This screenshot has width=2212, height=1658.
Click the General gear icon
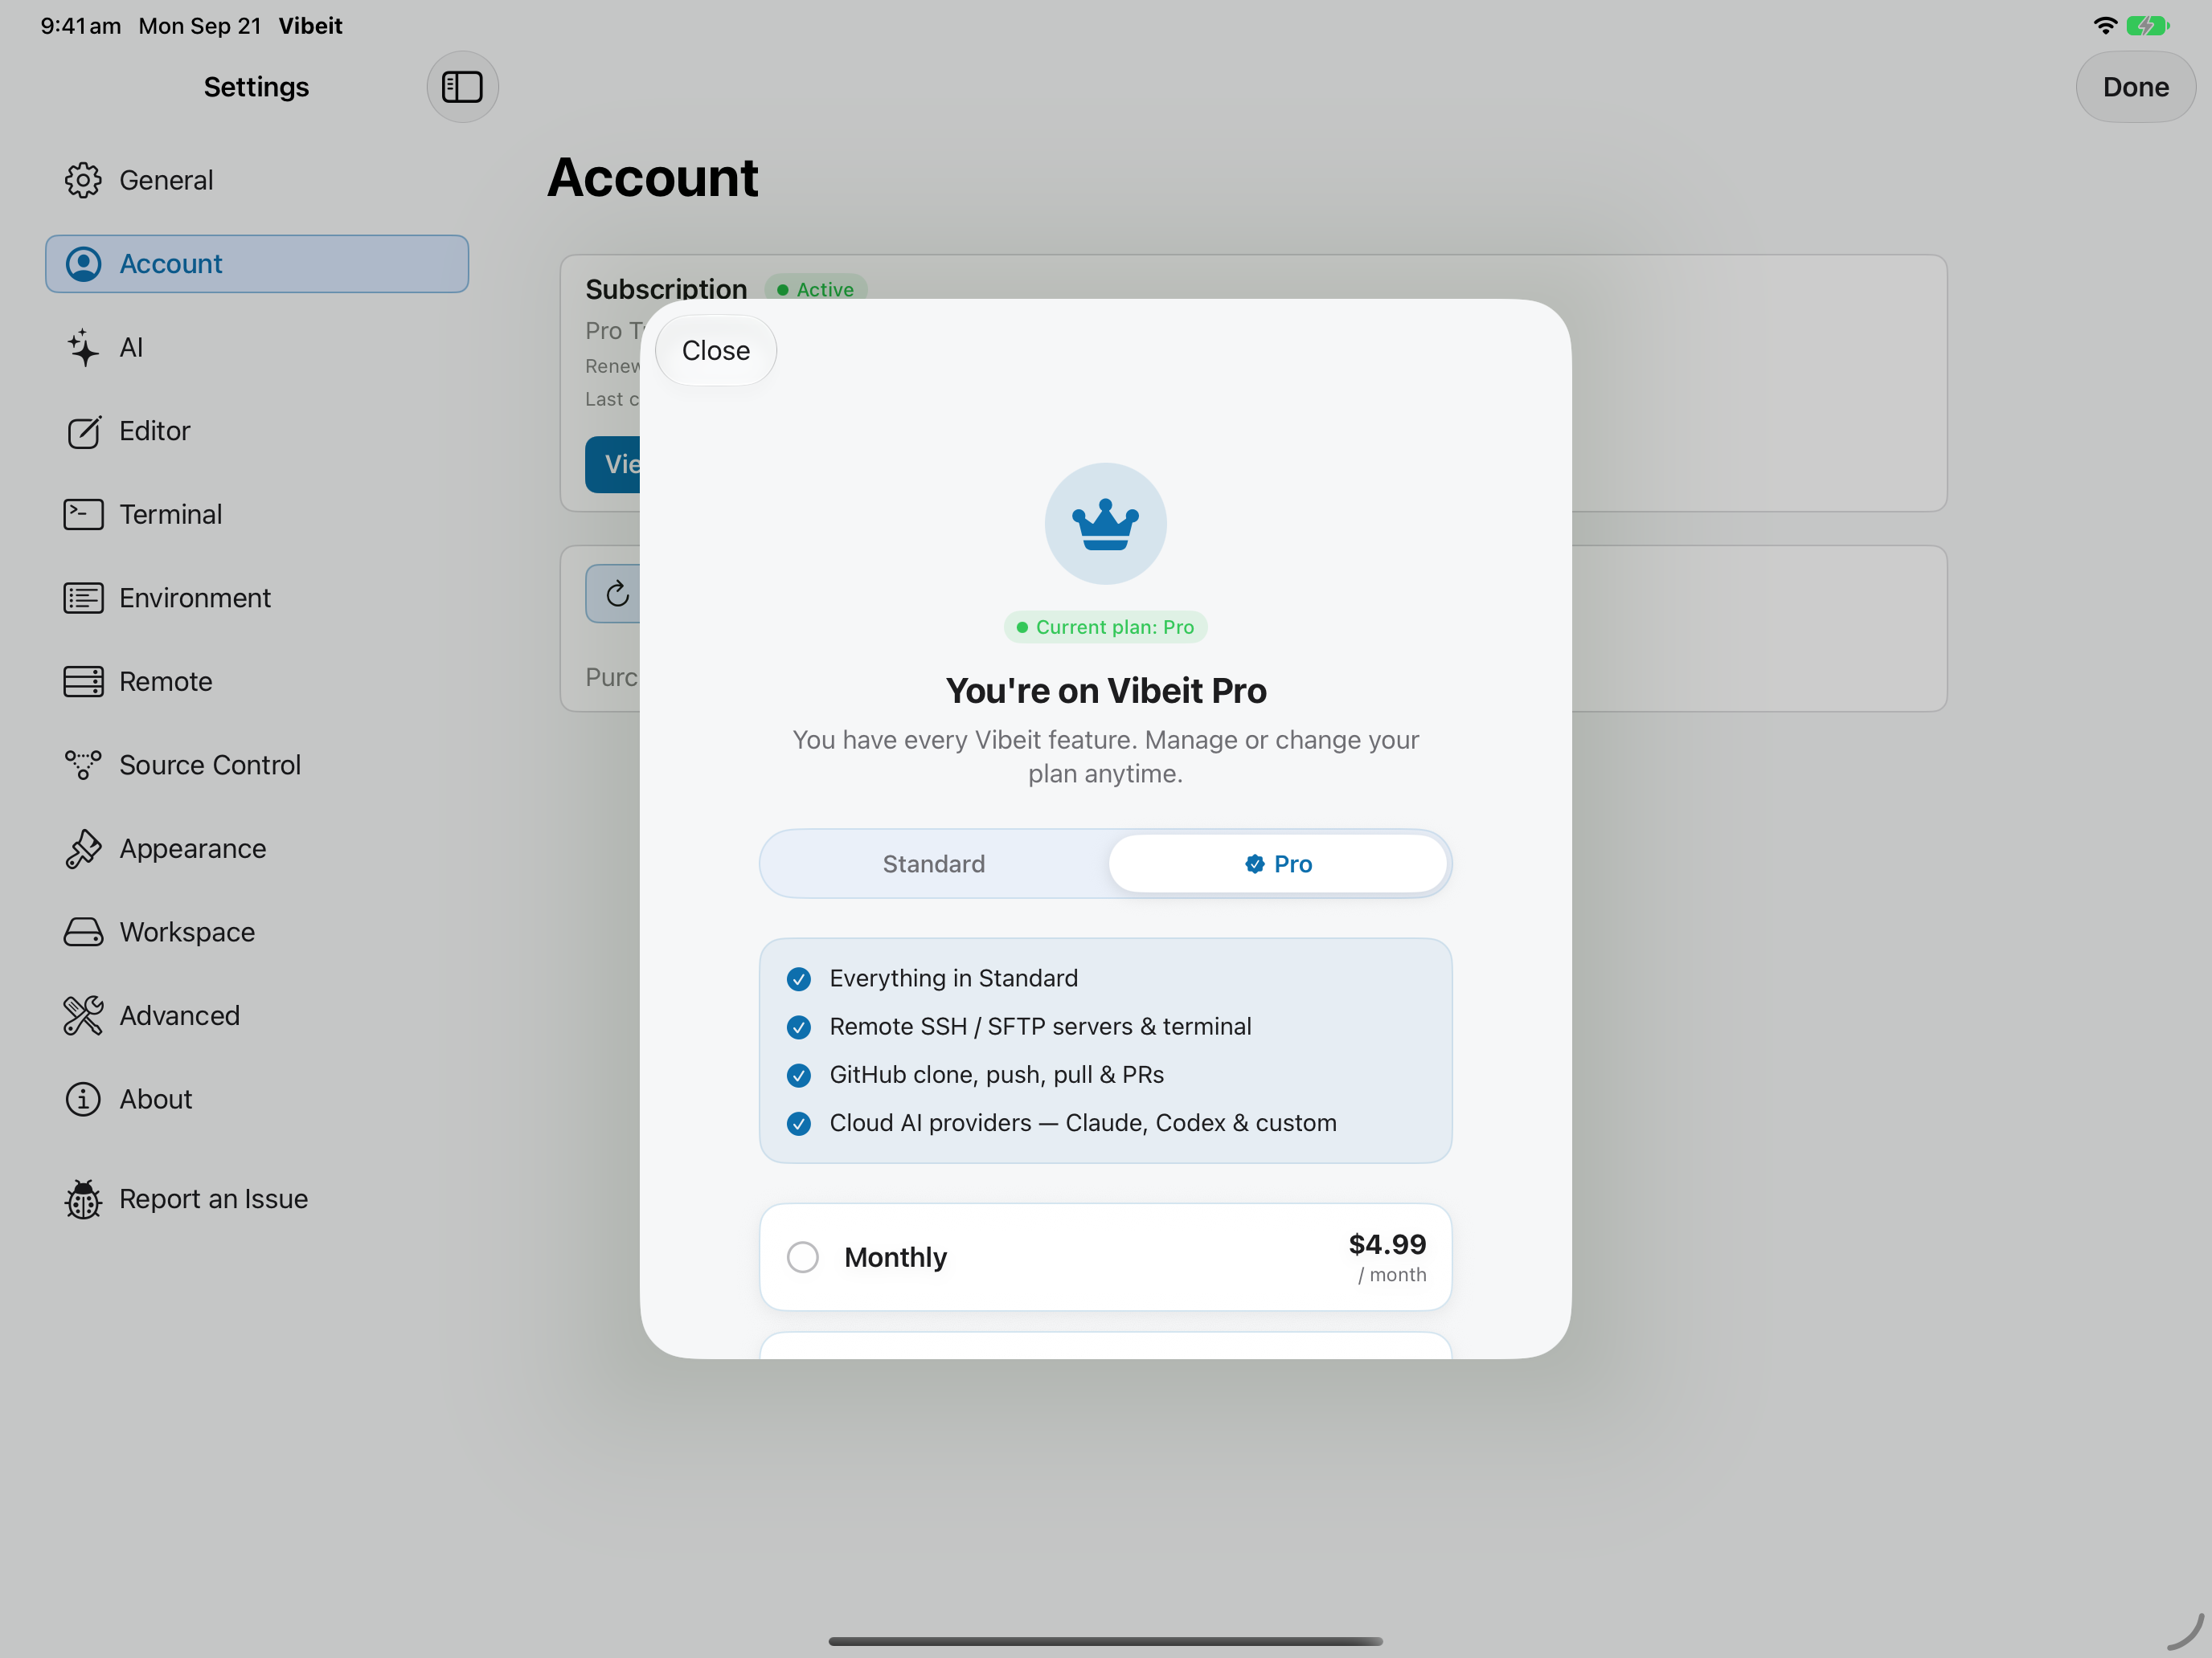[83, 180]
